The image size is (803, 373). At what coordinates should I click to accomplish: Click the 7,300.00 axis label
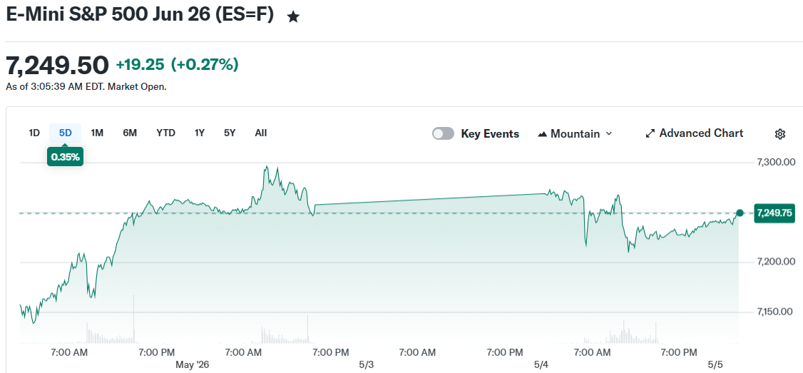click(x=776, y=163)
